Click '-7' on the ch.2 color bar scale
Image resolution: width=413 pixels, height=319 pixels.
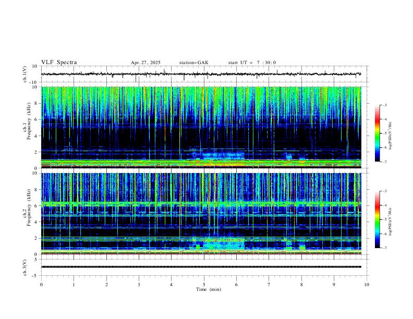(385, 248)
